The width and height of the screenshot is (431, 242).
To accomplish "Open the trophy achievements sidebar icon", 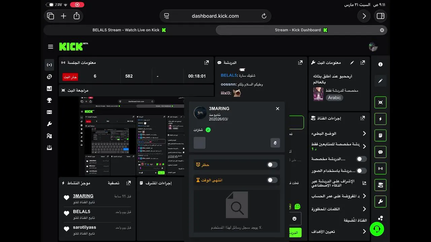I will 49,100.
